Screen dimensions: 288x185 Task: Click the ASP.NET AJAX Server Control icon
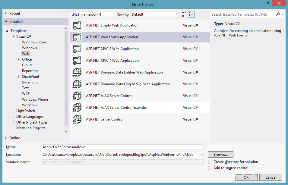tap(77, 96)
